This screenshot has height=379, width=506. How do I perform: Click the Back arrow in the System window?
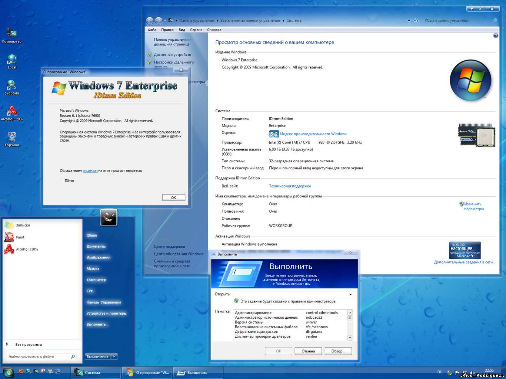click(150, 21)
